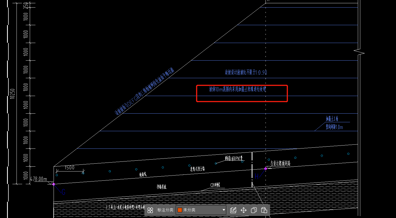Click the diagonal slope note mentioning DEFG
This screenshot has height=218, width=396.
click(x=145, y=91)
